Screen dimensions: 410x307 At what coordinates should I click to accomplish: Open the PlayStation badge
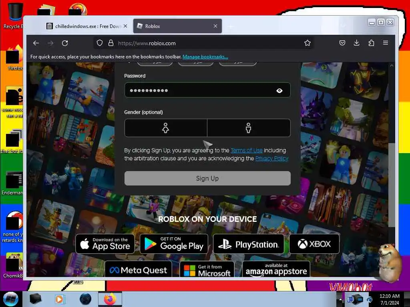tap(248, 244)
